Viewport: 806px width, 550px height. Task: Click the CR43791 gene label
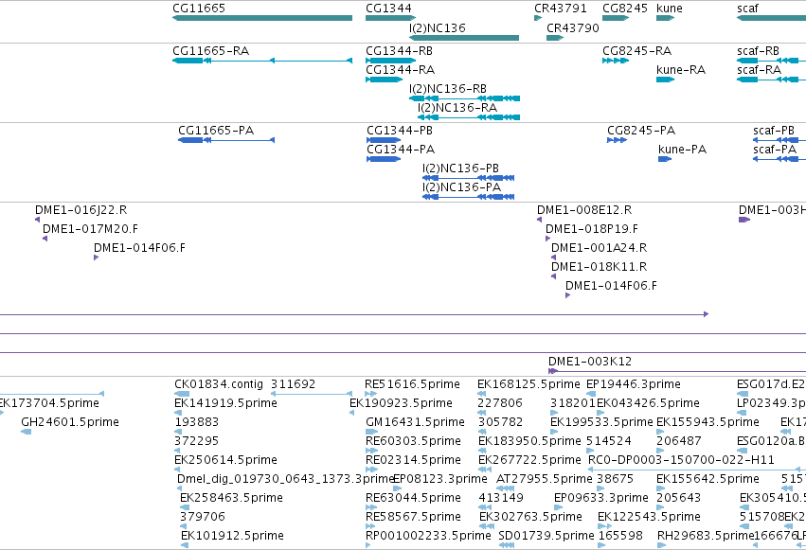pyautogui.click(x=561, y=9)
